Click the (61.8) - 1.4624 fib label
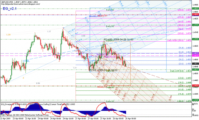 coord(185,52)
